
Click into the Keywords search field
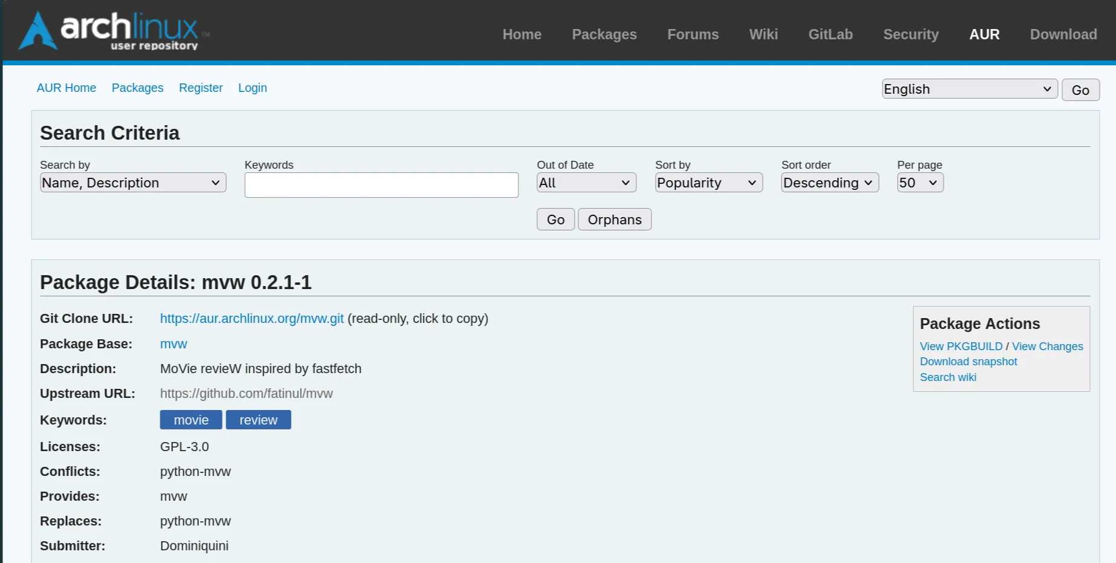pyautogui.click(x=381, y=185)
